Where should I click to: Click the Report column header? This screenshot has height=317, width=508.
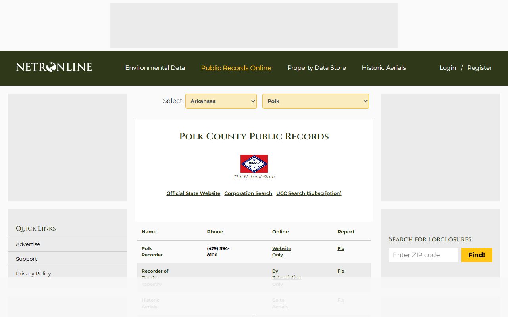346,232
